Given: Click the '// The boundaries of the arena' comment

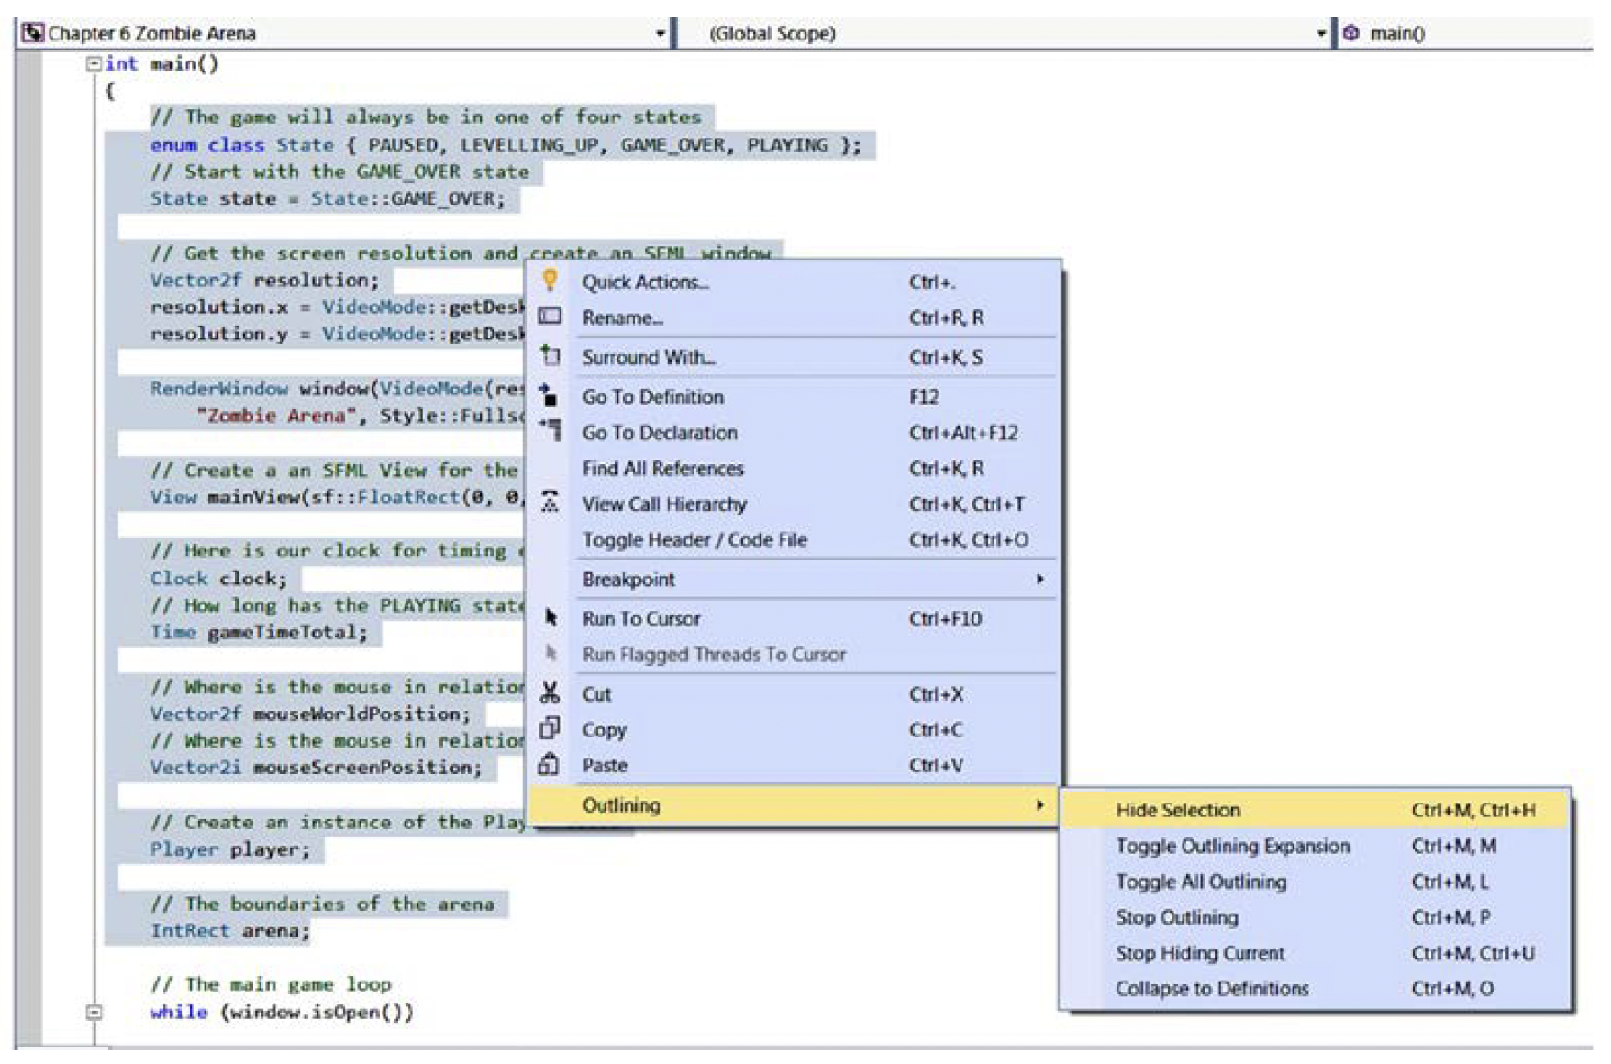Looking at the screenshot, I should 322,903.
